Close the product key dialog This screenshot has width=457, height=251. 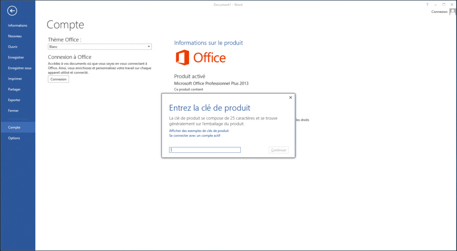point(291,97)
